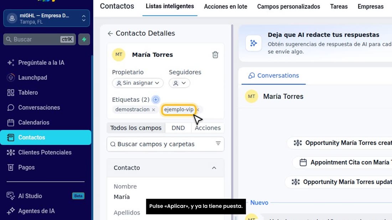
Task: Open Pregúntale a la IA
Action: click(x=41, y=63)
